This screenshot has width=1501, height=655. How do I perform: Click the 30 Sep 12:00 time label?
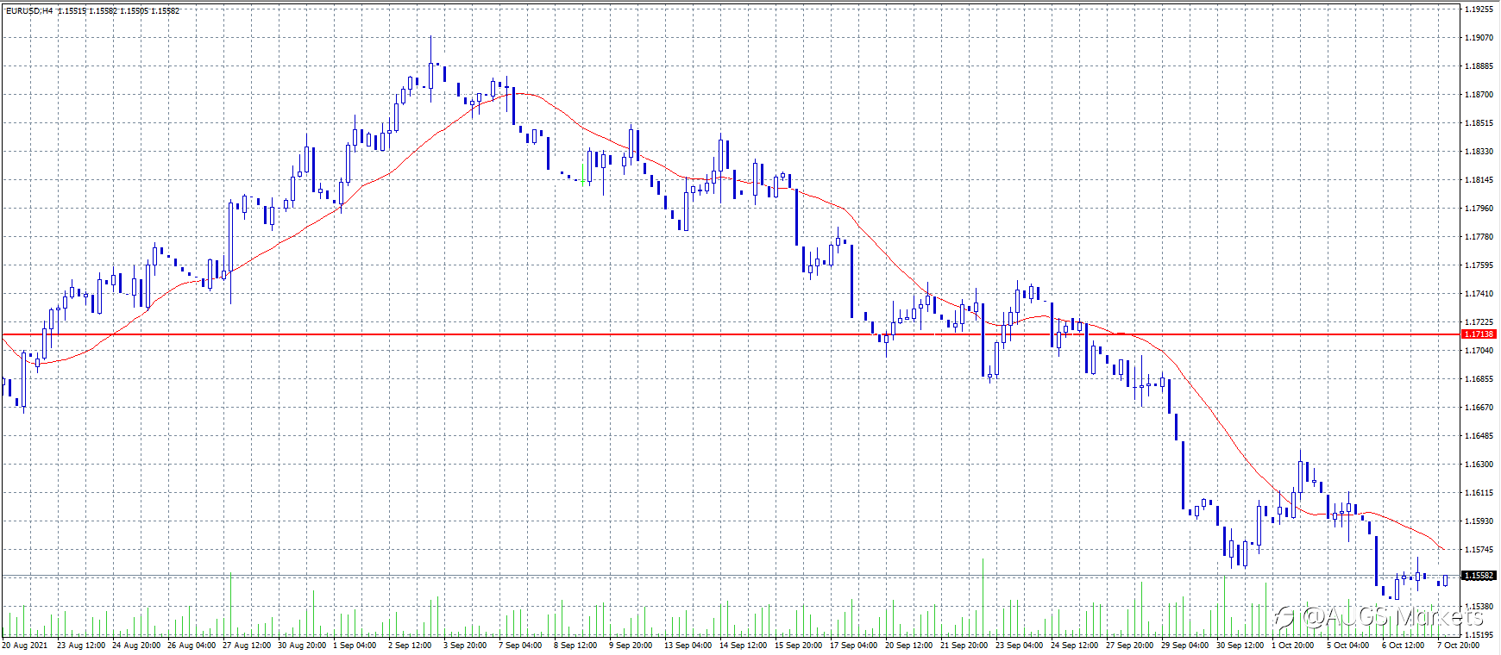[x=1240, y=646]
